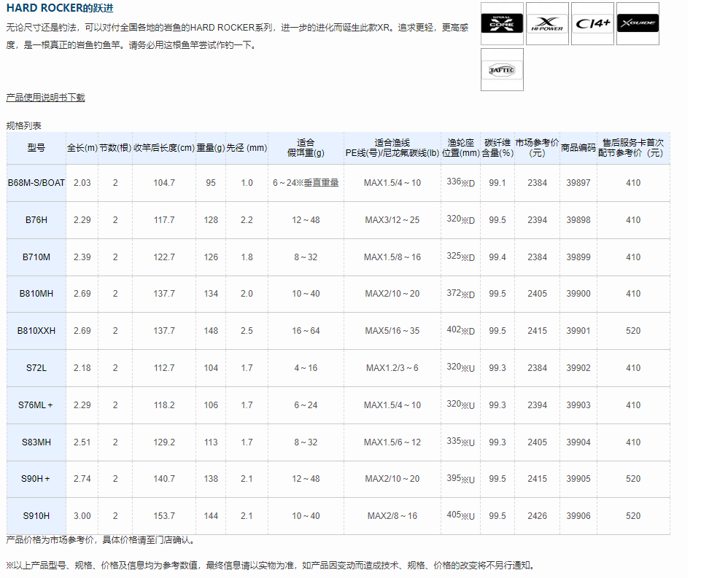Click the 型号 column header
The height and width of the screenshot is (578, 701).
pyautogui.click(x=36, y=148)
